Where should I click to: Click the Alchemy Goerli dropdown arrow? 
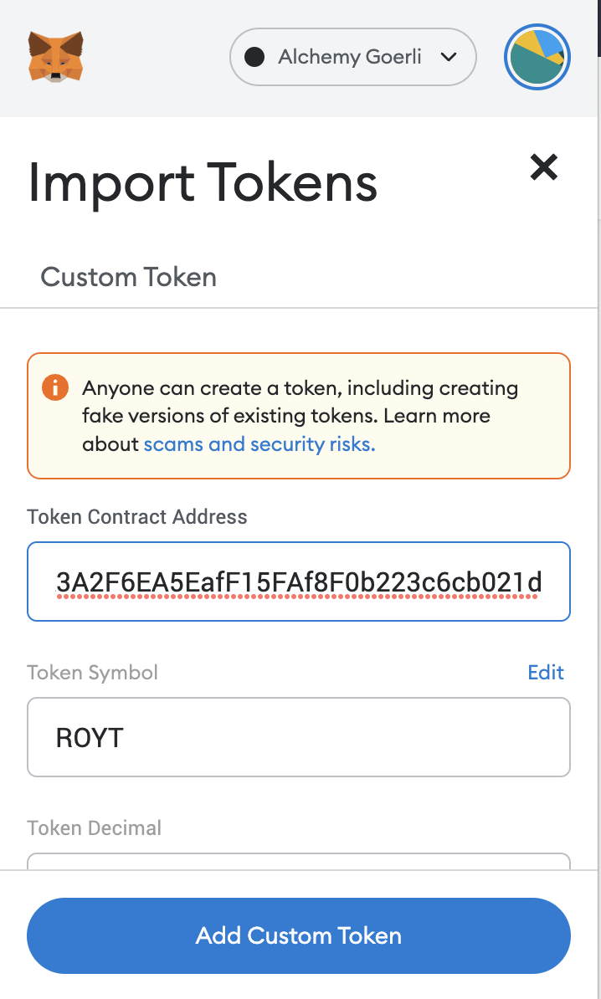coord(449,57)
